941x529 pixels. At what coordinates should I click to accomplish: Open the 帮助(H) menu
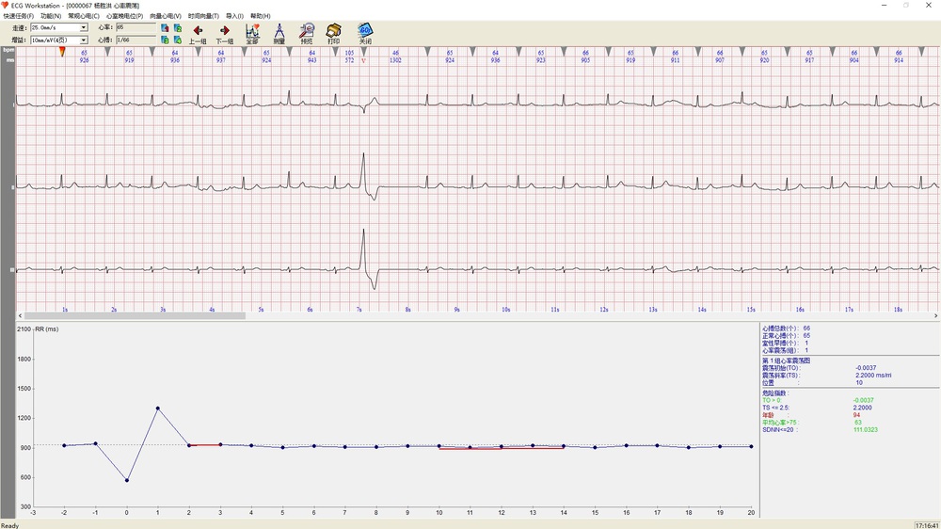260,16
